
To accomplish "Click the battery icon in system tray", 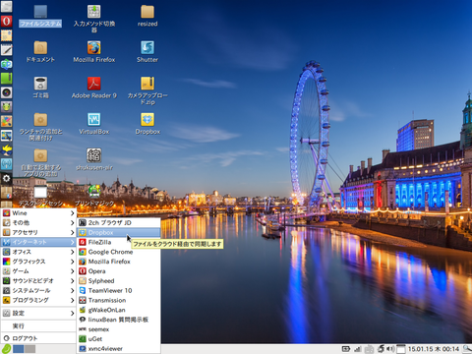I will point(346,349).
